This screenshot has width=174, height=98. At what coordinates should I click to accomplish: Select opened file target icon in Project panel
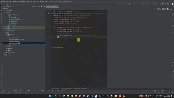(x=34, y=7)
